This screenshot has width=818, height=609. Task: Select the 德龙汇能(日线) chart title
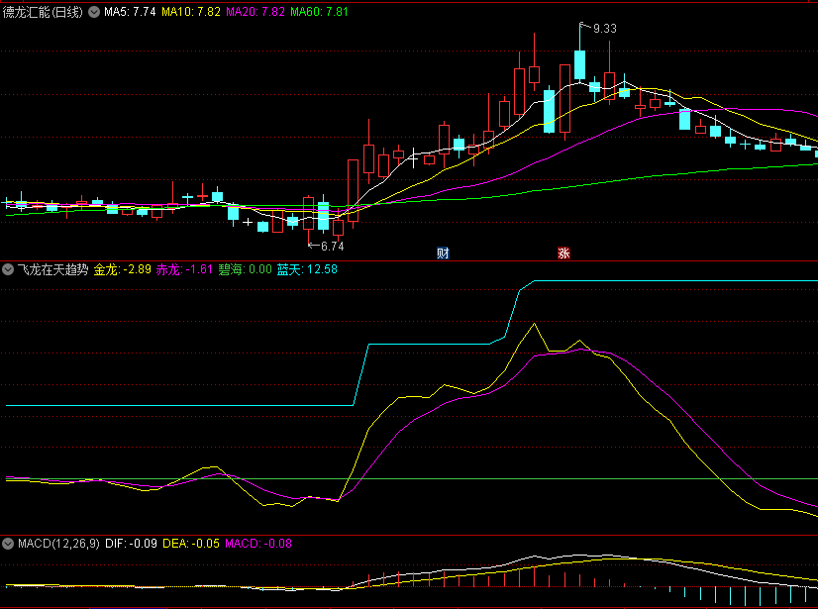tap(43, 12)
